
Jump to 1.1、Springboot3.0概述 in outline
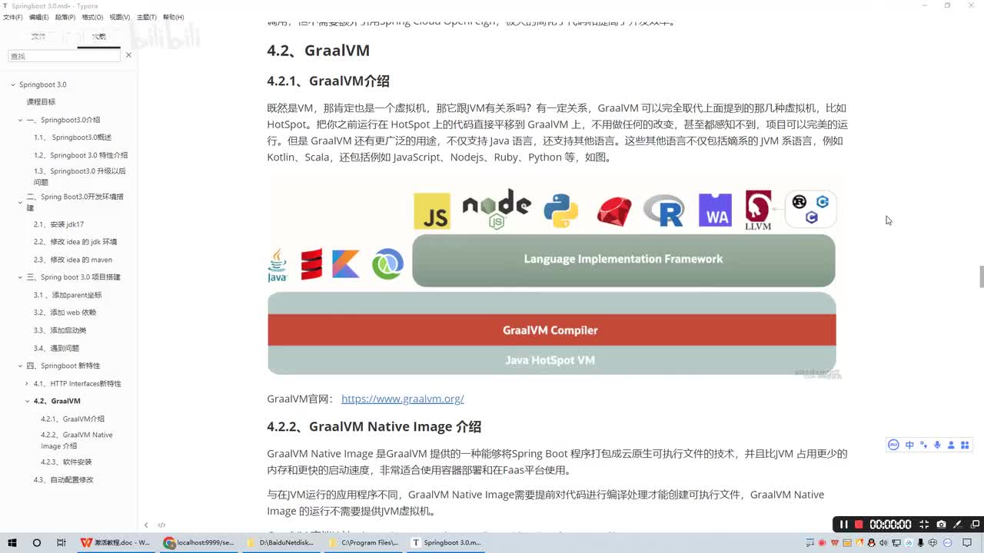tap(72, 137)
